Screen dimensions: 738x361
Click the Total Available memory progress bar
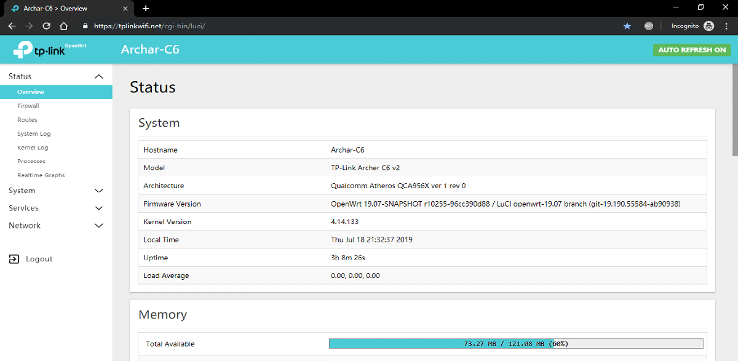(x=516, y=344)
